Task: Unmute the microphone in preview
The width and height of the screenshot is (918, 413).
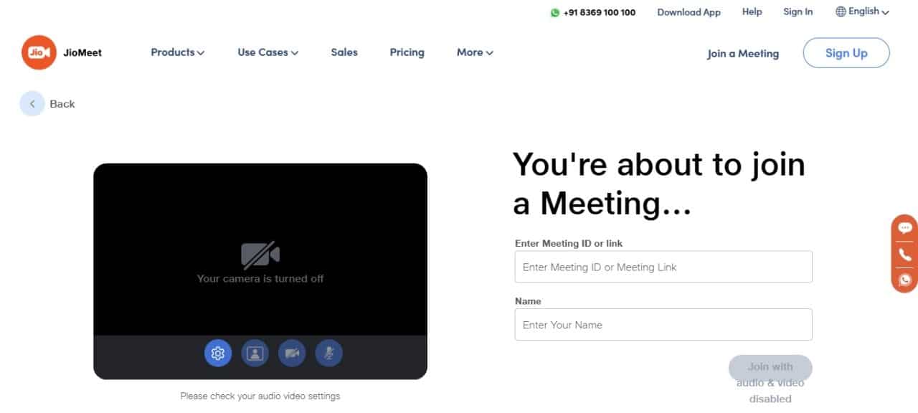Action: (329, 353)
